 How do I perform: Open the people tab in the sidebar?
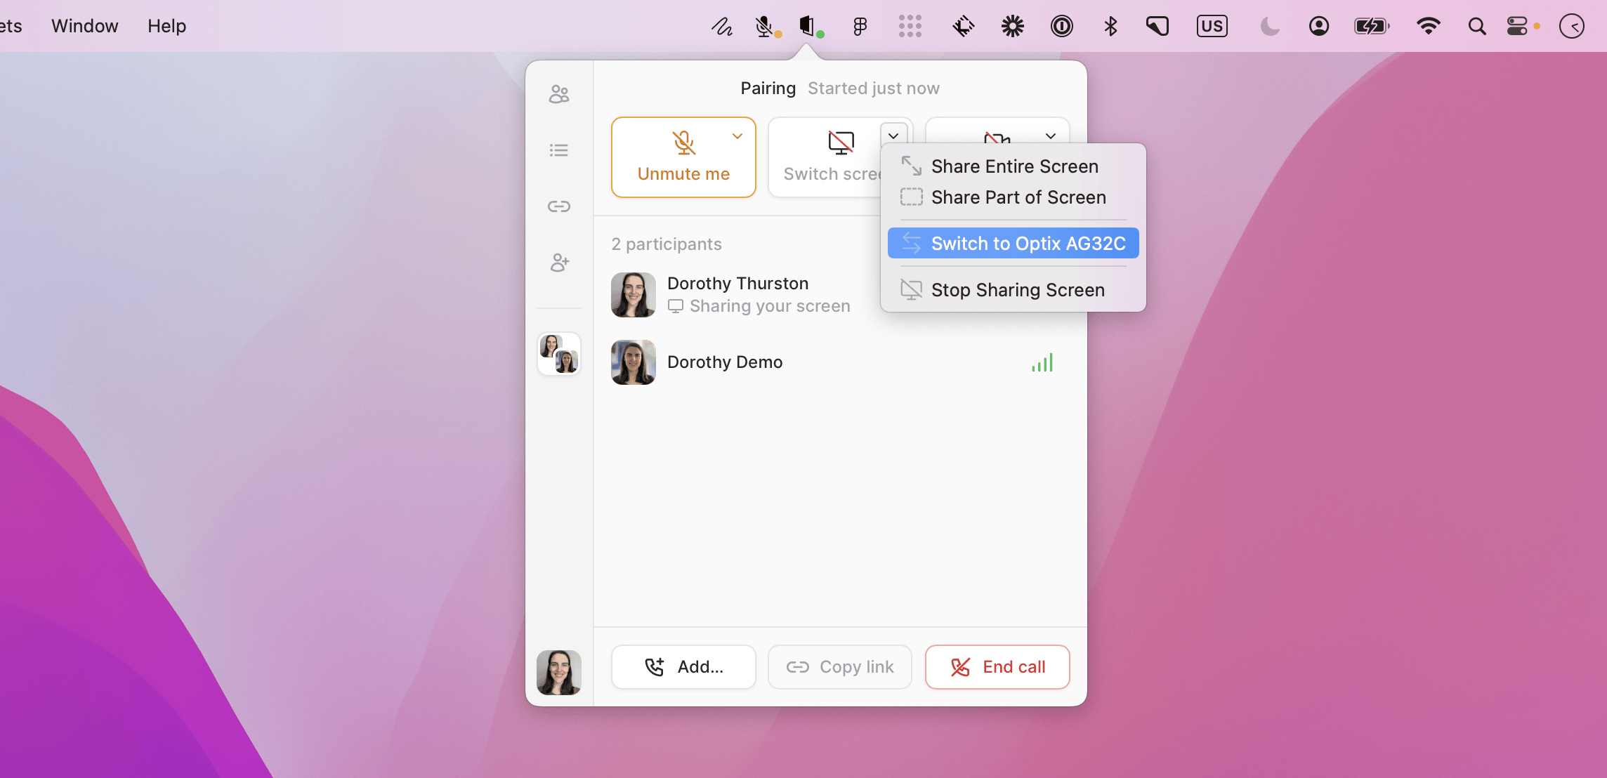point(559,94)
